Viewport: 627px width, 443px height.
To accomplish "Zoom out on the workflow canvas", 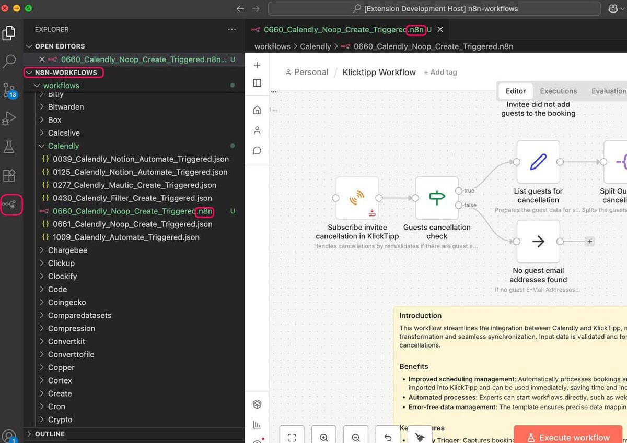I will pos(356,436).
